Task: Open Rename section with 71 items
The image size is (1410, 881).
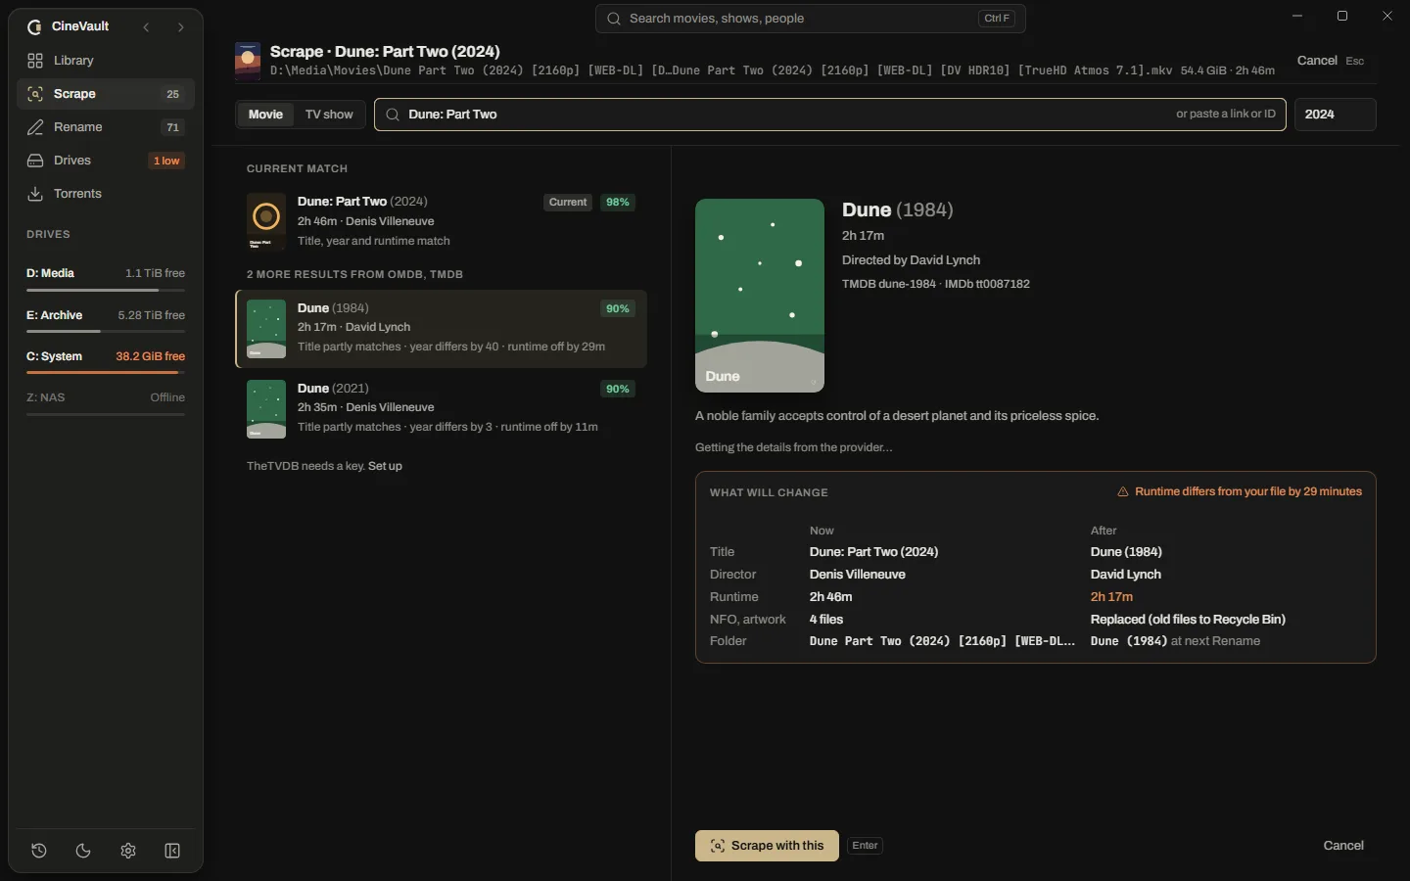Action: (106, 127)
